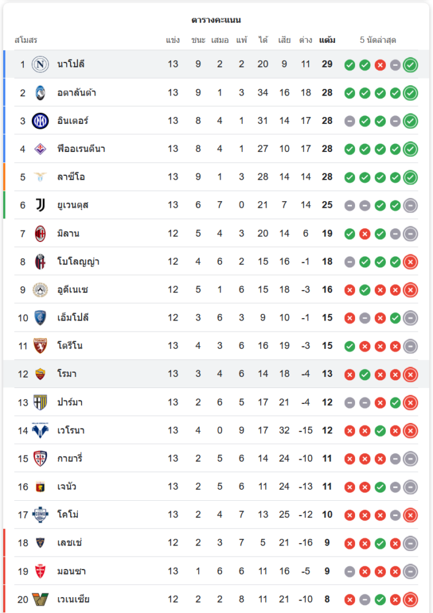433x613 pixels.
Task: Click the Parma club crest icon
Action: [x=40, y=402]
